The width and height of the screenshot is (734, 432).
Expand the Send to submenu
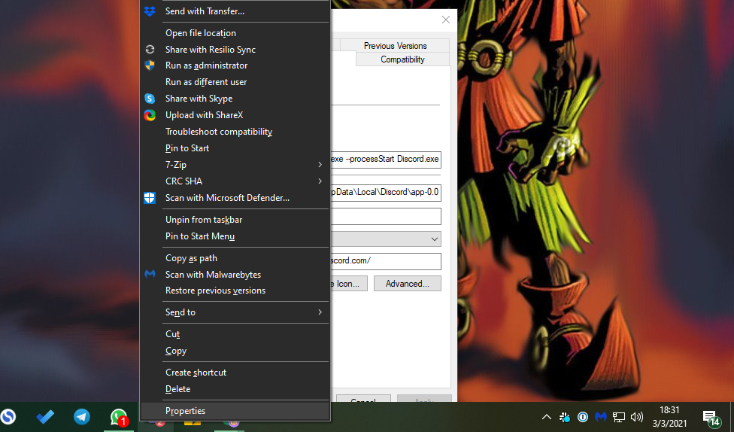click(x=235, y=312)
